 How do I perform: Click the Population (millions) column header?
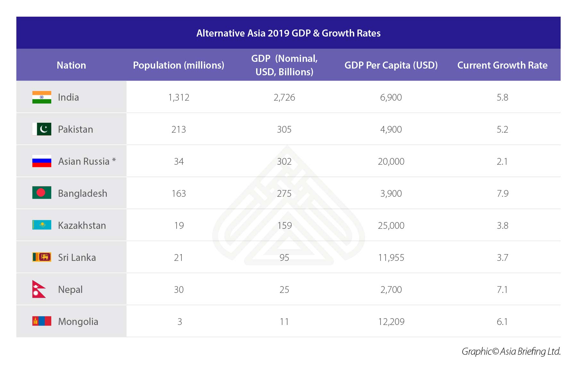(x=179, y=65)
